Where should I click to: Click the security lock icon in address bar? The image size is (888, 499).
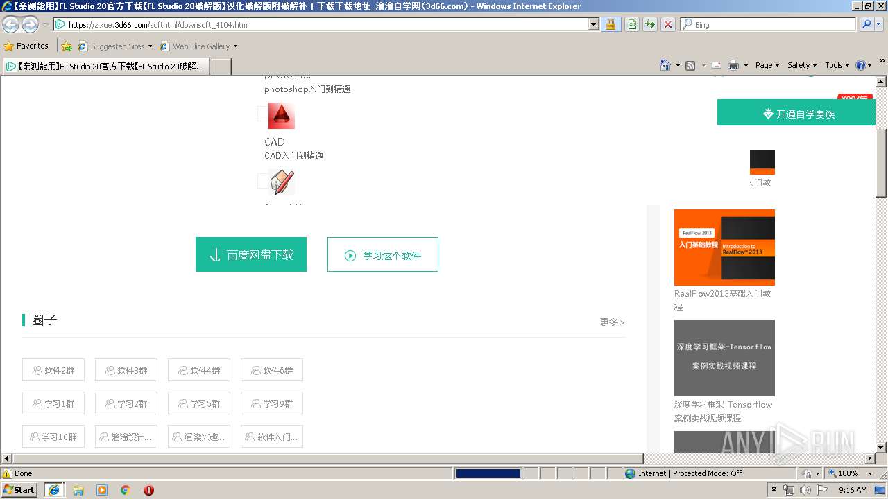[610, 24]
